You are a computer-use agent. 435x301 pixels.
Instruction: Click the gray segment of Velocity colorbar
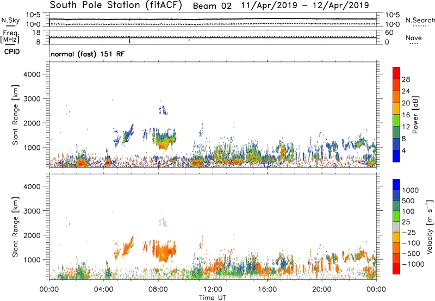coord(396,227)
